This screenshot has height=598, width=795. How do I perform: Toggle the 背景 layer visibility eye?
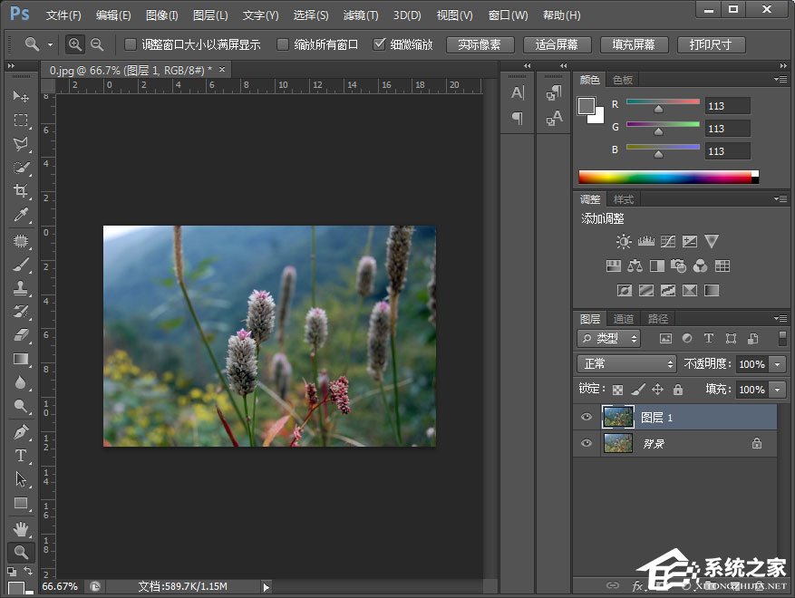tap(587, 443)
